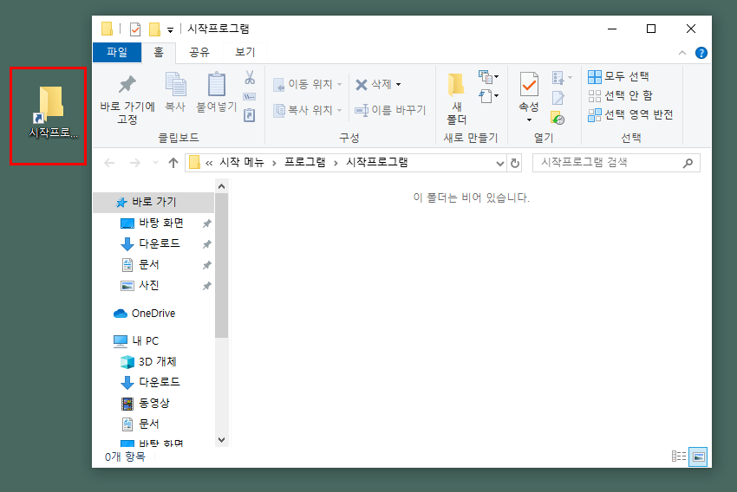Click the Edit pencil icon in 열기 group
This screenshot has width=737, height=492.
(558, 98)
